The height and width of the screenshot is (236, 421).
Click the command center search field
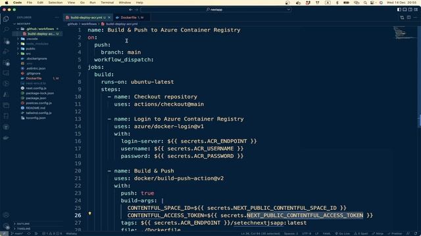216,10
